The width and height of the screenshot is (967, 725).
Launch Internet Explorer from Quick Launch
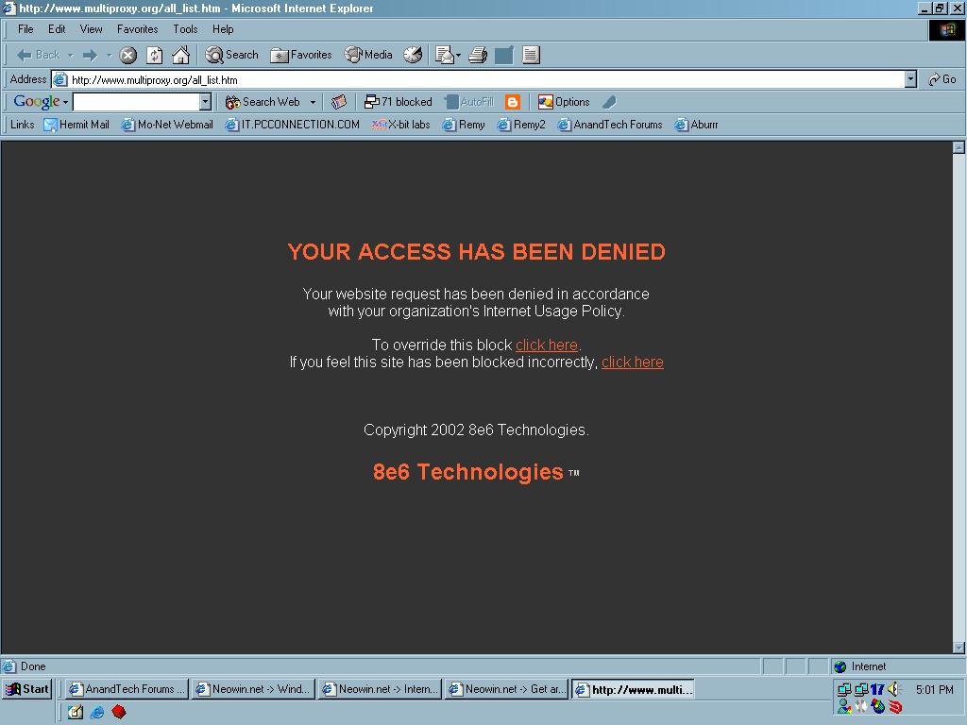pos(97,712)
